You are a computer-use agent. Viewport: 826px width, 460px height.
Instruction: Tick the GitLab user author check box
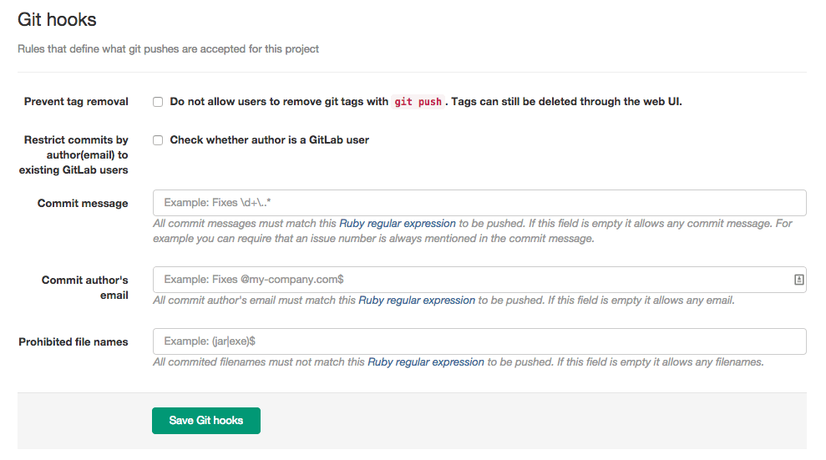[158, 140]
